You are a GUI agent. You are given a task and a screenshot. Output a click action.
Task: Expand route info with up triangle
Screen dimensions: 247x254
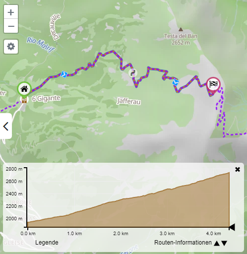tap(217, 243)
